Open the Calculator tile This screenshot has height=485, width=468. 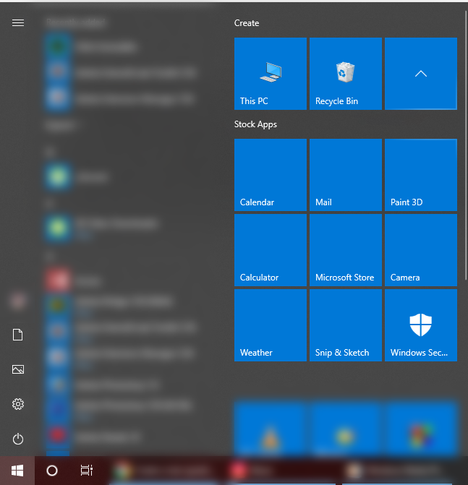[x=271, y=250]
